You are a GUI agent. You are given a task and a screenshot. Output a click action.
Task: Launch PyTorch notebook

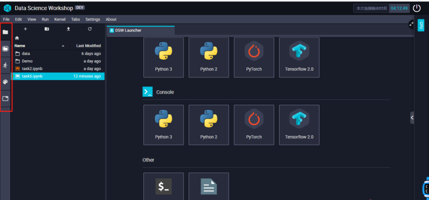tap(254, 58)
